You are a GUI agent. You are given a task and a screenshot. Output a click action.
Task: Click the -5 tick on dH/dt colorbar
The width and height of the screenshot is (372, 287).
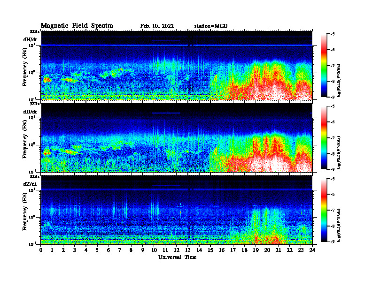click(333, 34)
